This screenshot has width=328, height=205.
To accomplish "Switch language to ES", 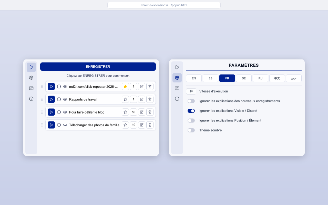I will tap(210, 78).
